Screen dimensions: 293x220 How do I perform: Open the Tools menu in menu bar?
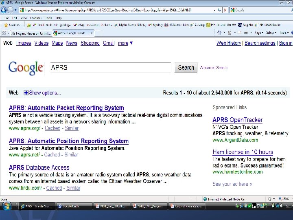click(x=48, y=18)
